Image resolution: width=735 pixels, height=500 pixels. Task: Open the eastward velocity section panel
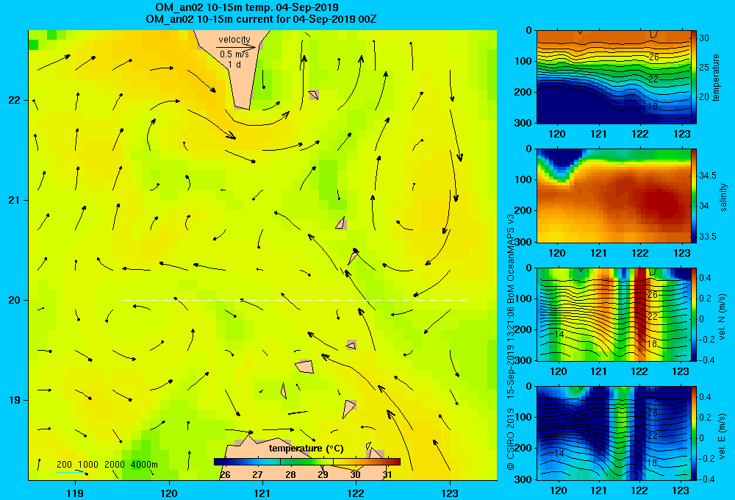point(614,433)
